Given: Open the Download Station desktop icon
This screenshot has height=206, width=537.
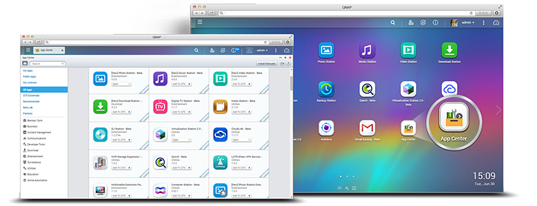Looking at the screenshot, I should coord(449,50).
